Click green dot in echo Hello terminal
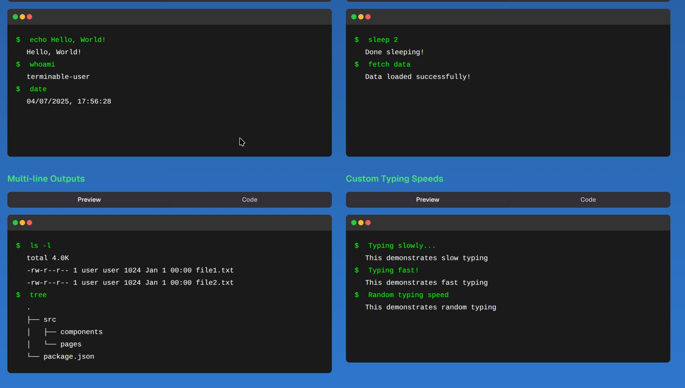The width and height of the screenshot is (685, 388). click(x=15, y=17)
